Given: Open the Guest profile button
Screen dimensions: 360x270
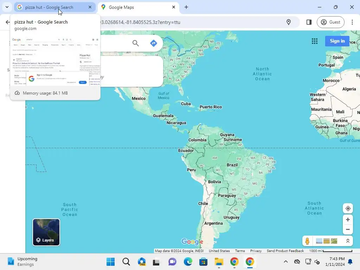Looking at the screenshot, I should pyautogui.click(x=330, y=22).
